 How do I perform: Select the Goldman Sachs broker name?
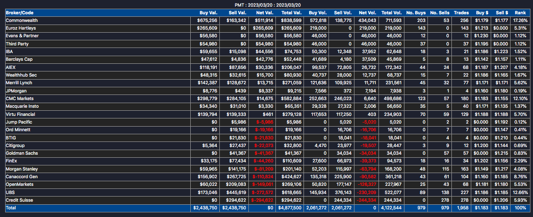point(21,153)
